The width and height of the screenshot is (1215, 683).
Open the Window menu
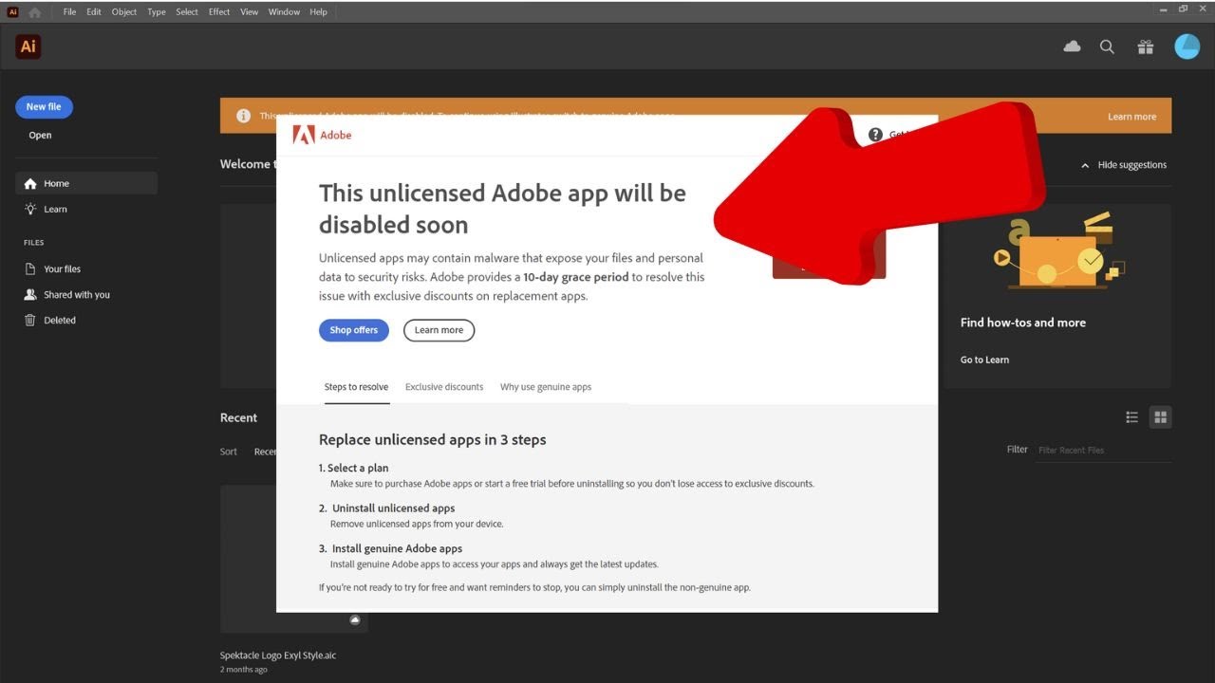284,12
